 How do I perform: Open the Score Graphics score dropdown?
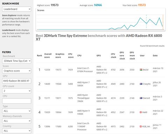pyautogui.click(x=16, y=71)
